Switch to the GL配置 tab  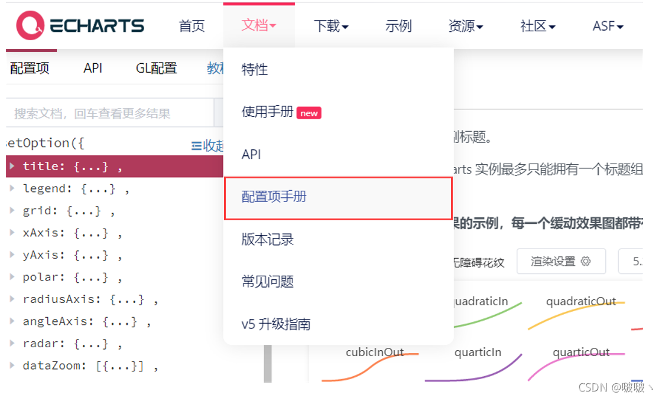point(156,68)
